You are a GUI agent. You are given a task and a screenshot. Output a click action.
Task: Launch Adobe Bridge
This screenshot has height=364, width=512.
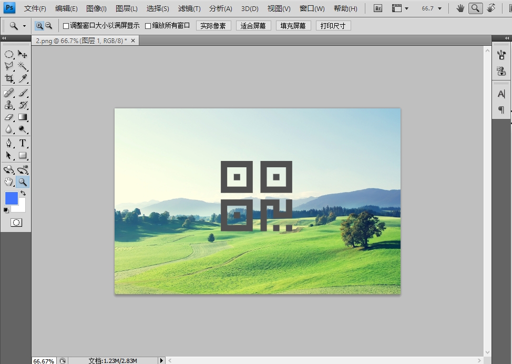[x=378, y=8]
